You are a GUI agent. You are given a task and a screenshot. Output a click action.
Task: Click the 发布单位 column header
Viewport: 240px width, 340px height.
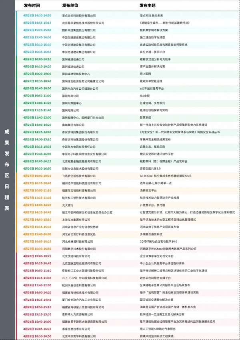tap(70, 6)
